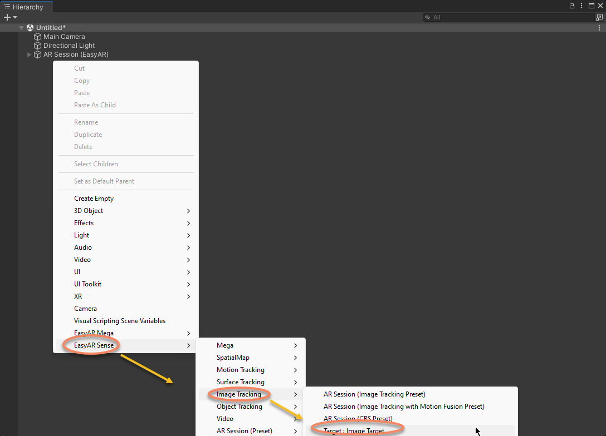Screen dimensions: 606x436
Task: Collapse the Untitled scene foldout
Action: tap(22, 28)
